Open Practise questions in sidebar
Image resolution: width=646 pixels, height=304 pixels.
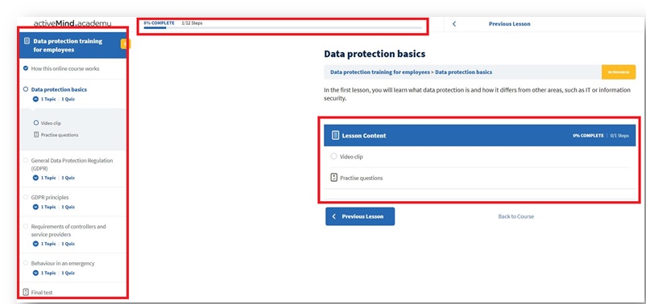point(60,135)
